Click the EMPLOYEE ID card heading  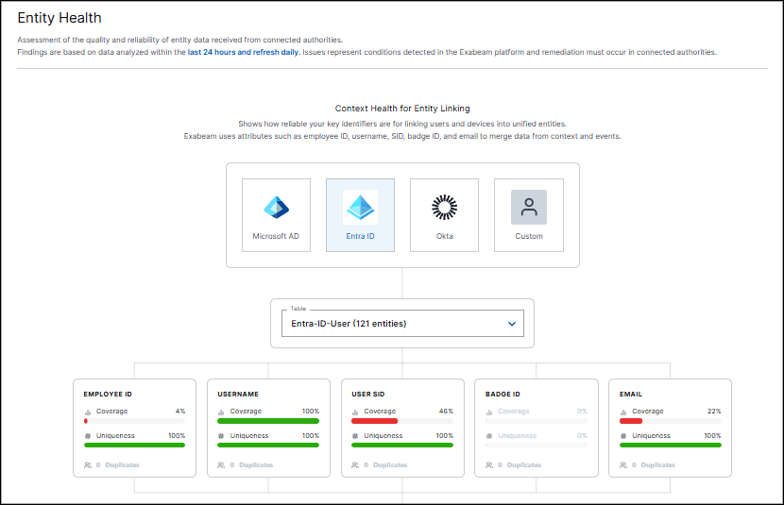[108, 395]
